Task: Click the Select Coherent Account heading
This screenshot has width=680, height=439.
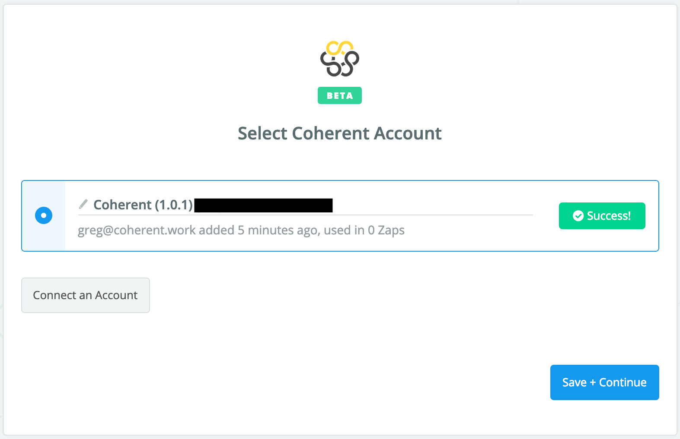Action: pyautogui.click(x=340, y=133)
